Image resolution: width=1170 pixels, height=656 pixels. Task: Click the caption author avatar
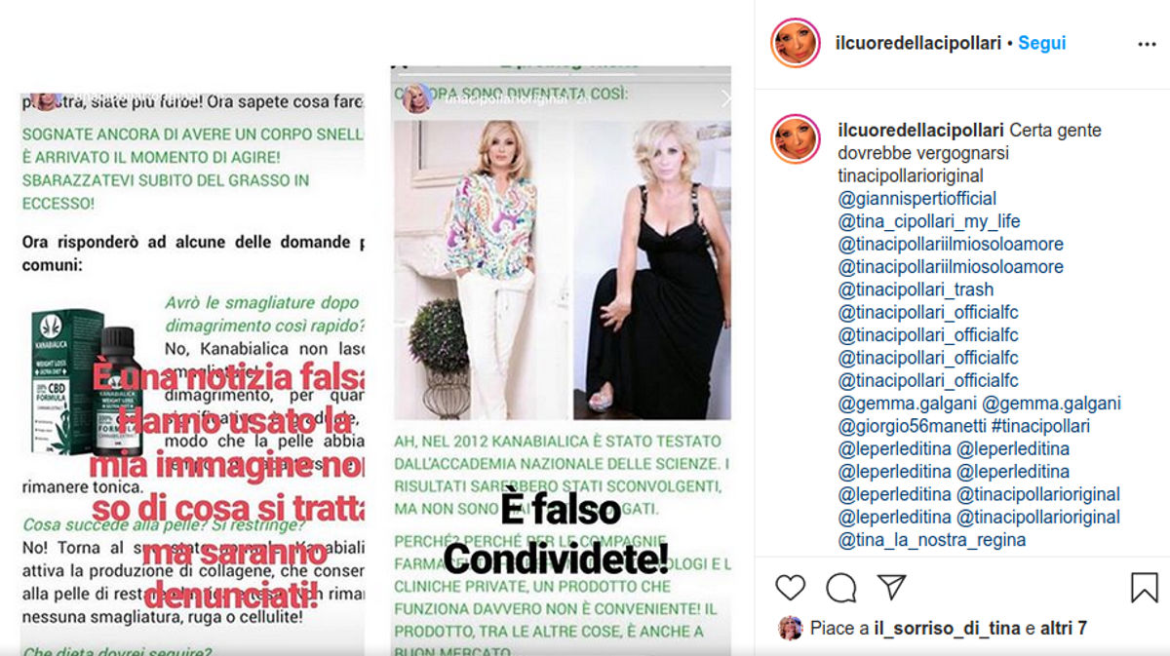796,138
